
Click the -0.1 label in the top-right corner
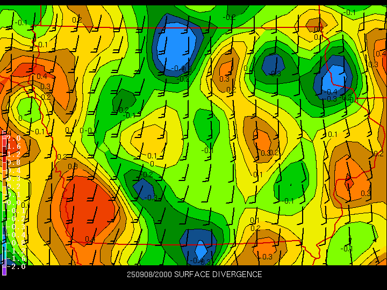click(349, 12)
